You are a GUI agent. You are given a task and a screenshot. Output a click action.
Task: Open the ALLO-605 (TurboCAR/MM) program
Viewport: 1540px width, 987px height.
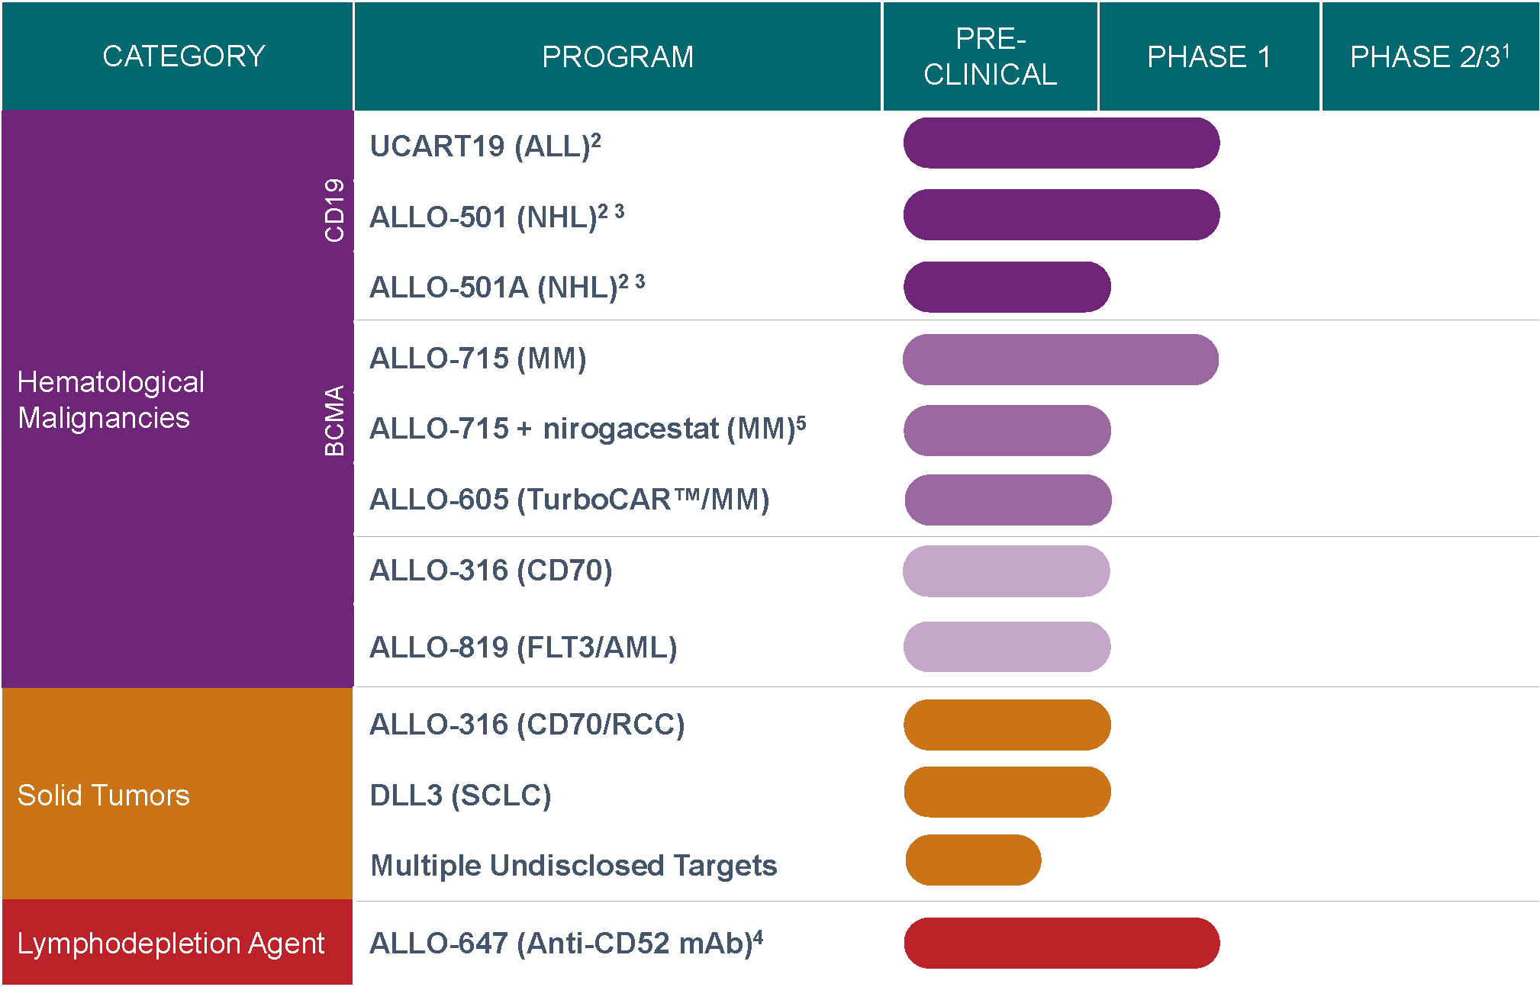pyautogui.click(x=569, y=500)
